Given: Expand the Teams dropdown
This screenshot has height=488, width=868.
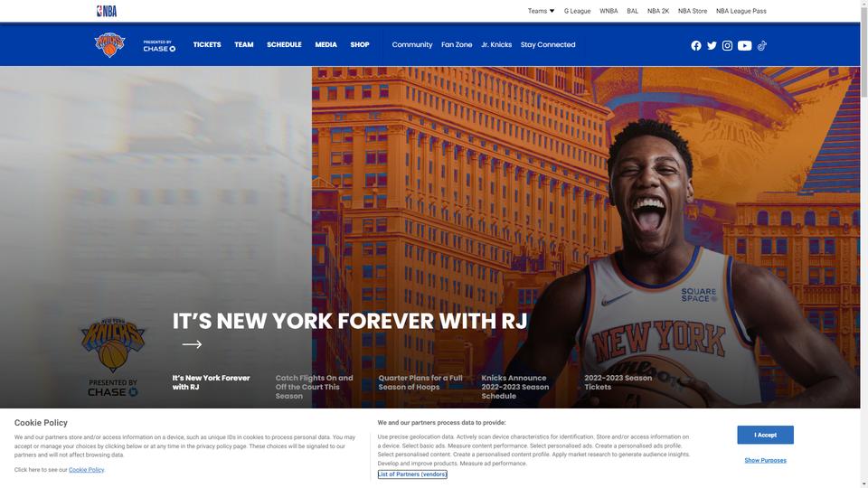Looking at the screenshot, I should [x=541, y=11].
